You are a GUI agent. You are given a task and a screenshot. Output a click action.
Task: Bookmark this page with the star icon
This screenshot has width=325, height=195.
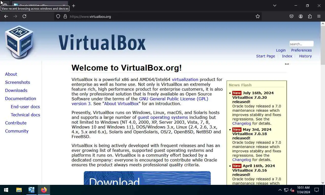[x=258, y=17]
